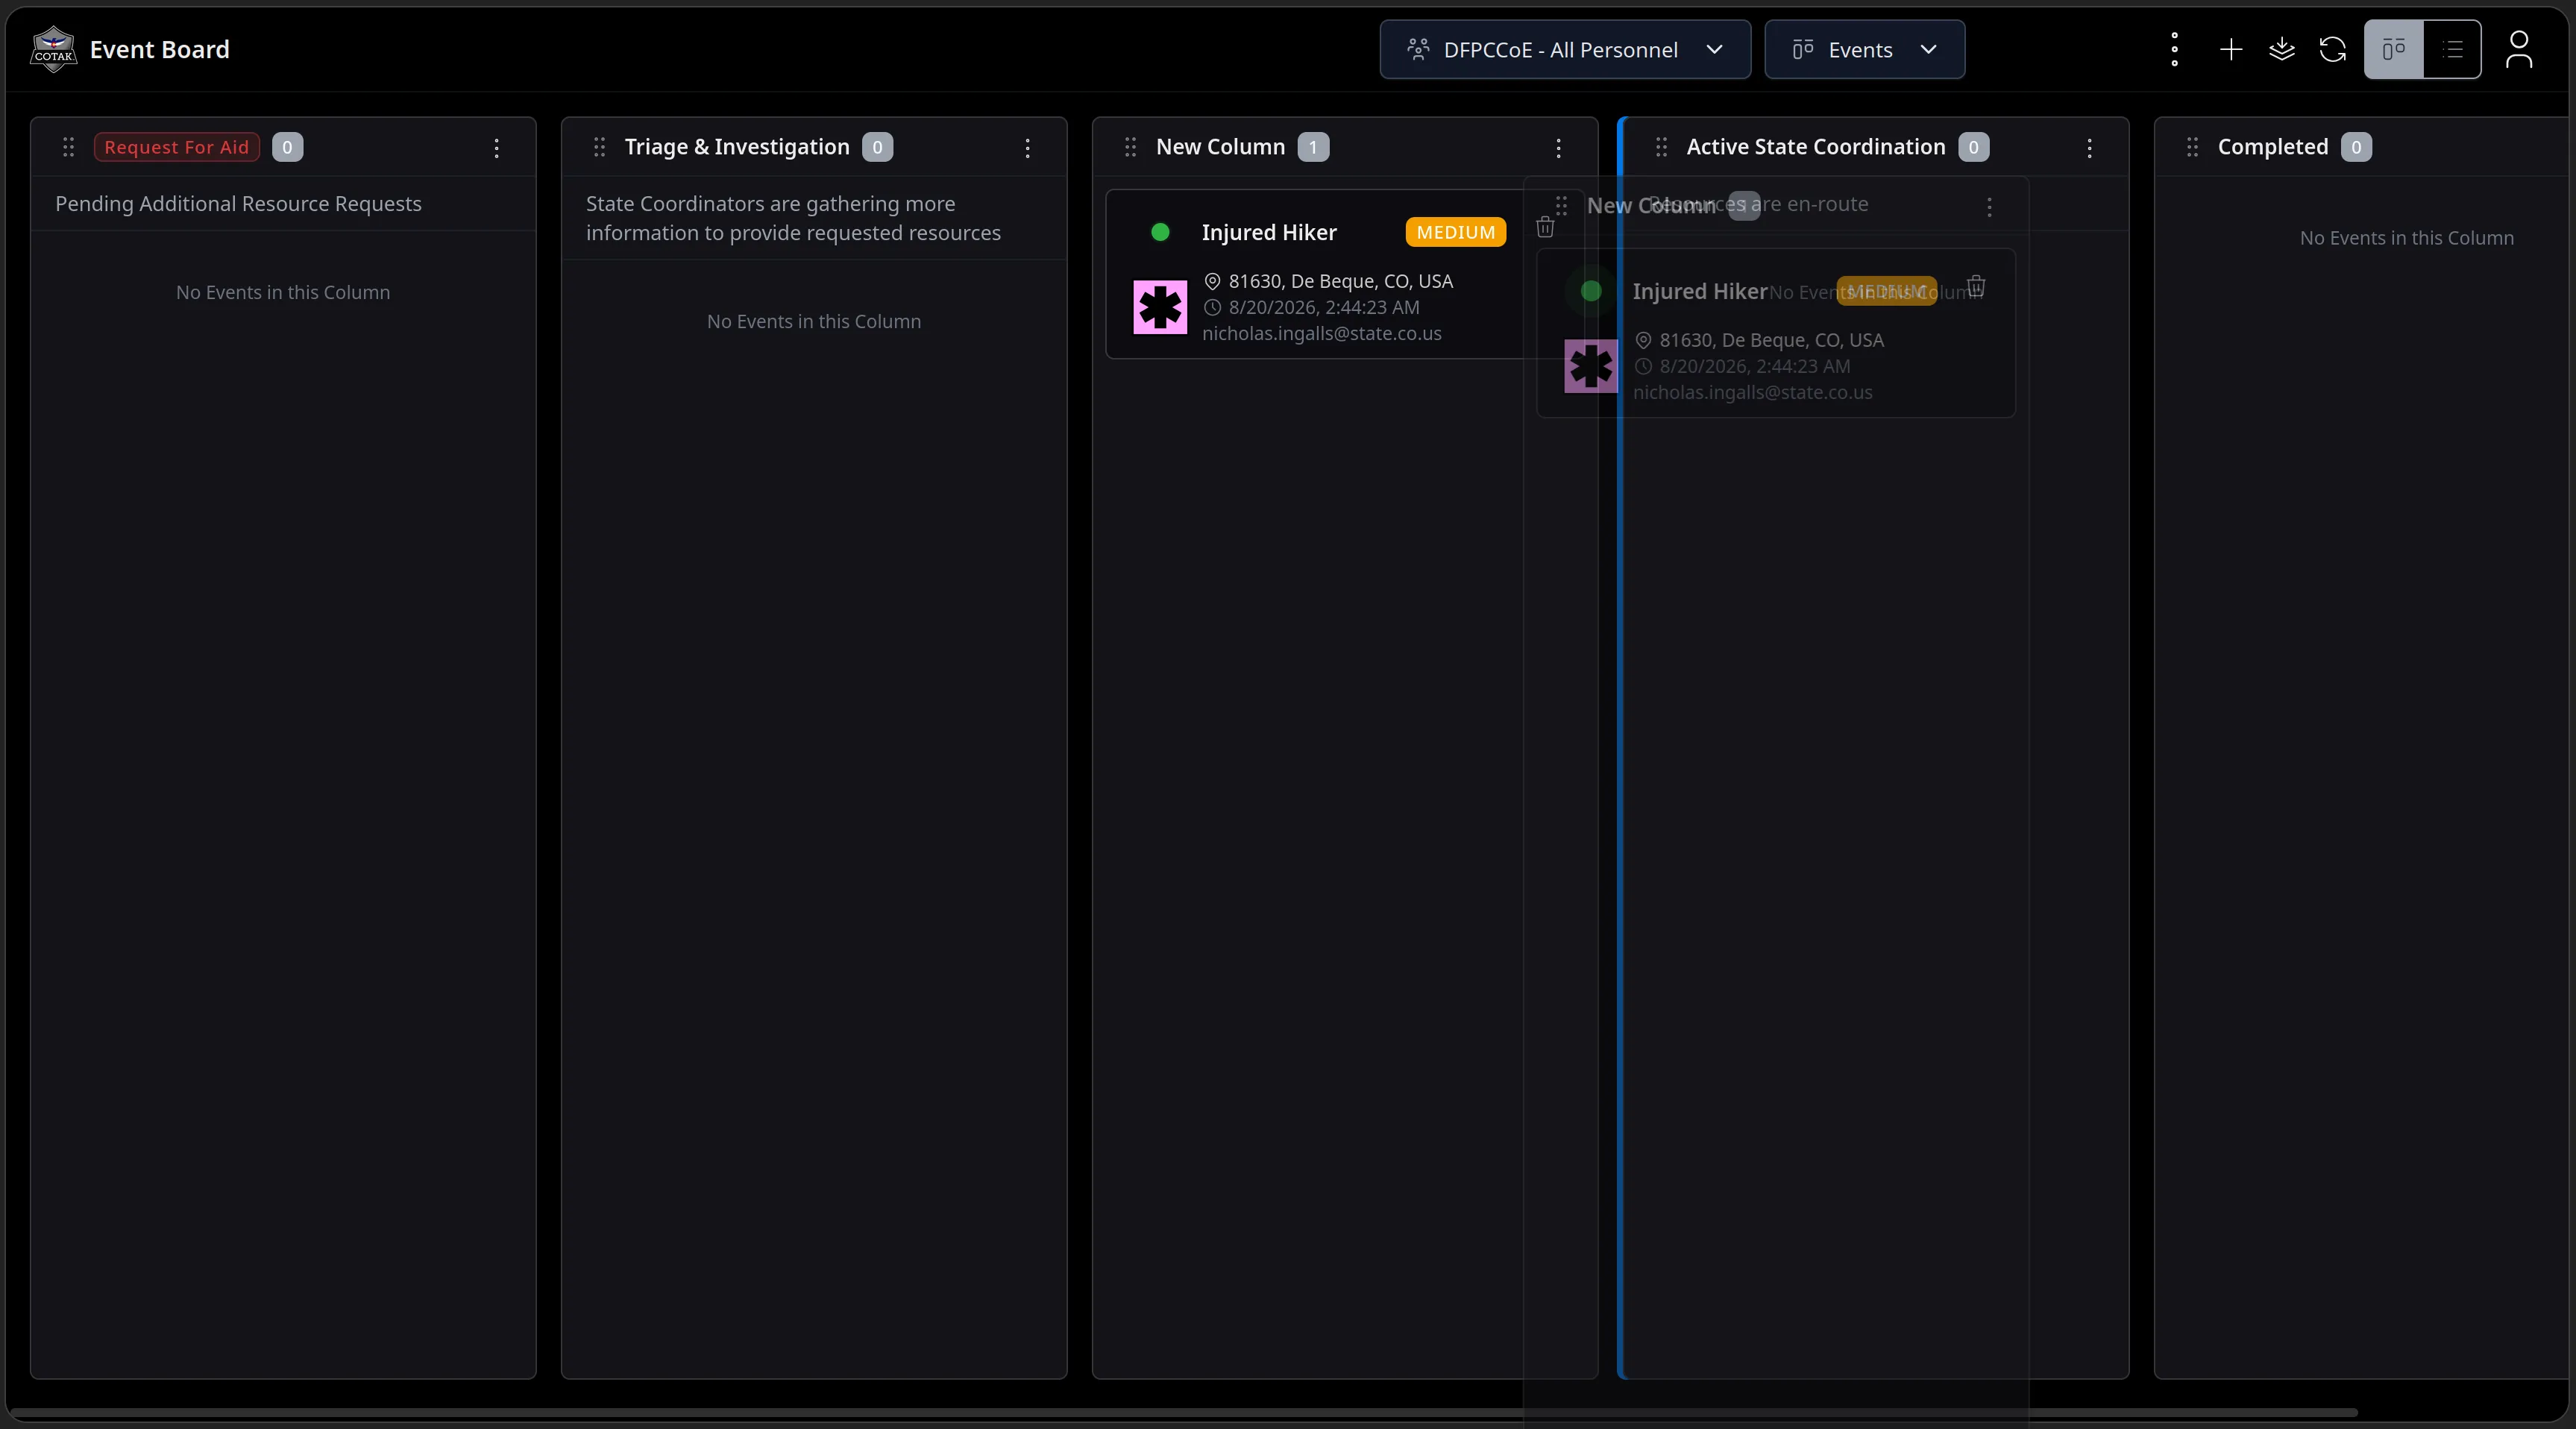The height and width of the screenshot is (1429, 2576).
Task: Grab Active State Coordination drag handle
Action: 1662,147
